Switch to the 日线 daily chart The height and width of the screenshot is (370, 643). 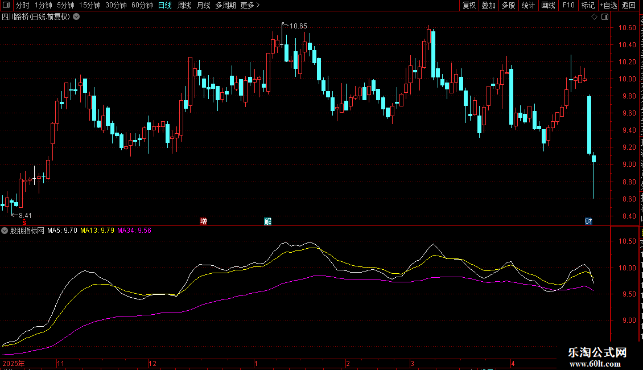tap(165, 5)
